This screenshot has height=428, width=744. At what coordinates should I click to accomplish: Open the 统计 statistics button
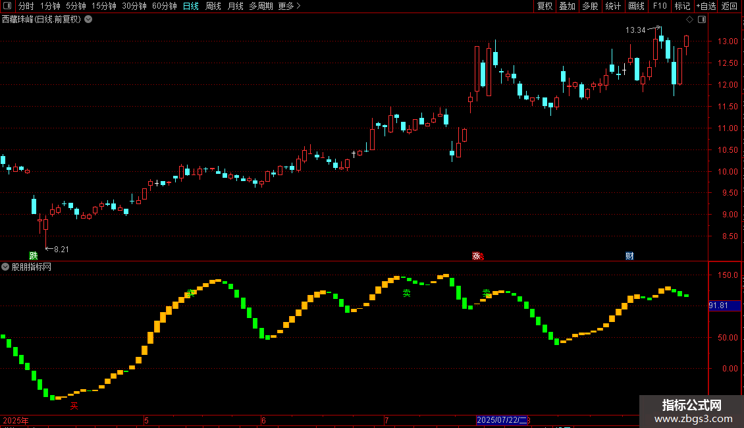click(x=613, y=6)
